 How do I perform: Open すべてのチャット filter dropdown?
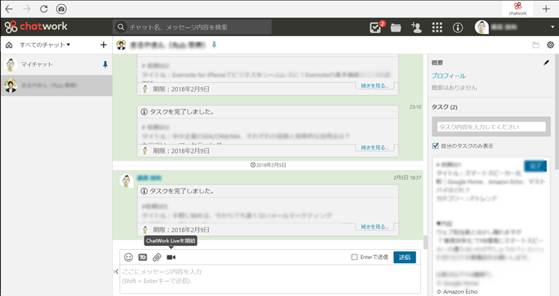[x=45, y=45]
